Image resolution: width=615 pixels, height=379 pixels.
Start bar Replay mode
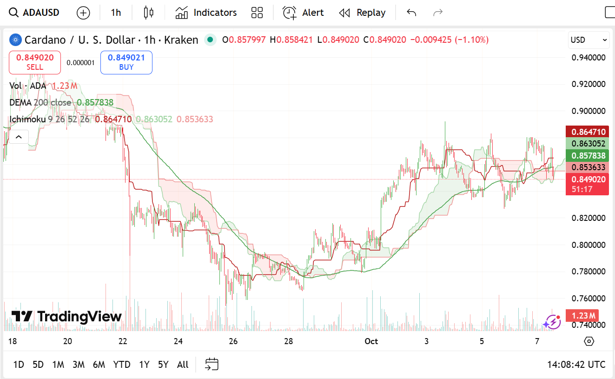pos(362,13)
